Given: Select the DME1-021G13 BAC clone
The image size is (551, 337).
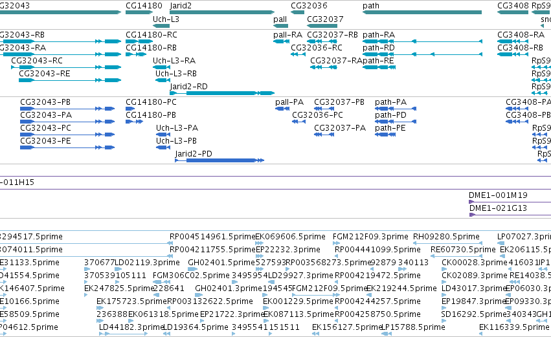Looking at the screenshot, I should (x=499, y=208).
